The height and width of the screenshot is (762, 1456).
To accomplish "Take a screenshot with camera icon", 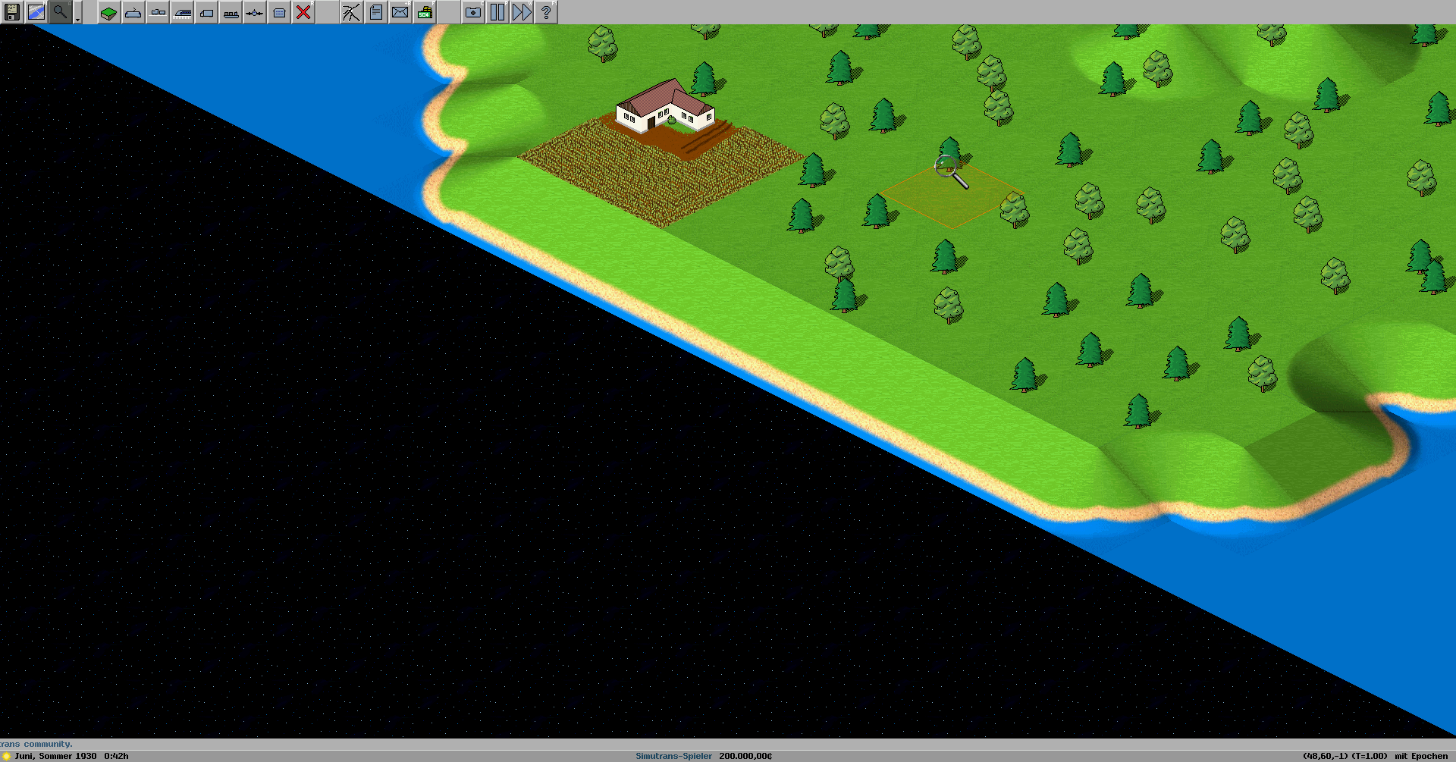I will [x=473, y=12].
